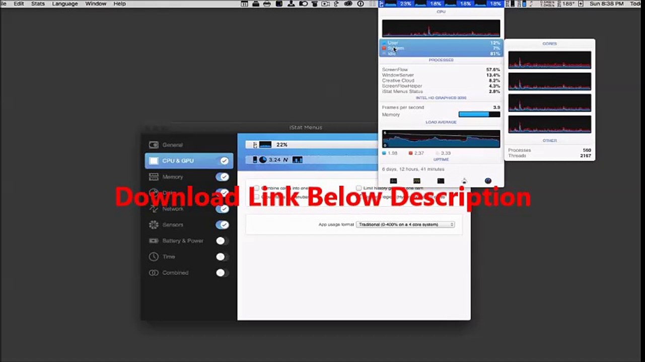Open the Battery & Power section
This screenshot has width=645, height=362.
click(x=189, y=241)
